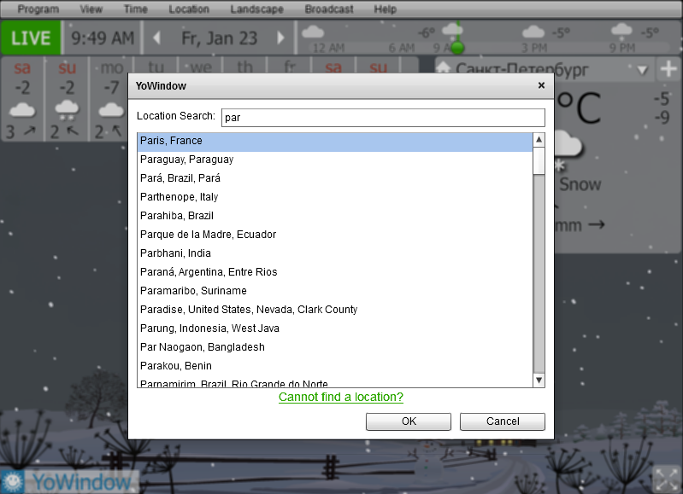Click the 3 PM cloud icon on timeline
Image resolution: width=683 pixels, height=494 pixels.
coord(533,32)
